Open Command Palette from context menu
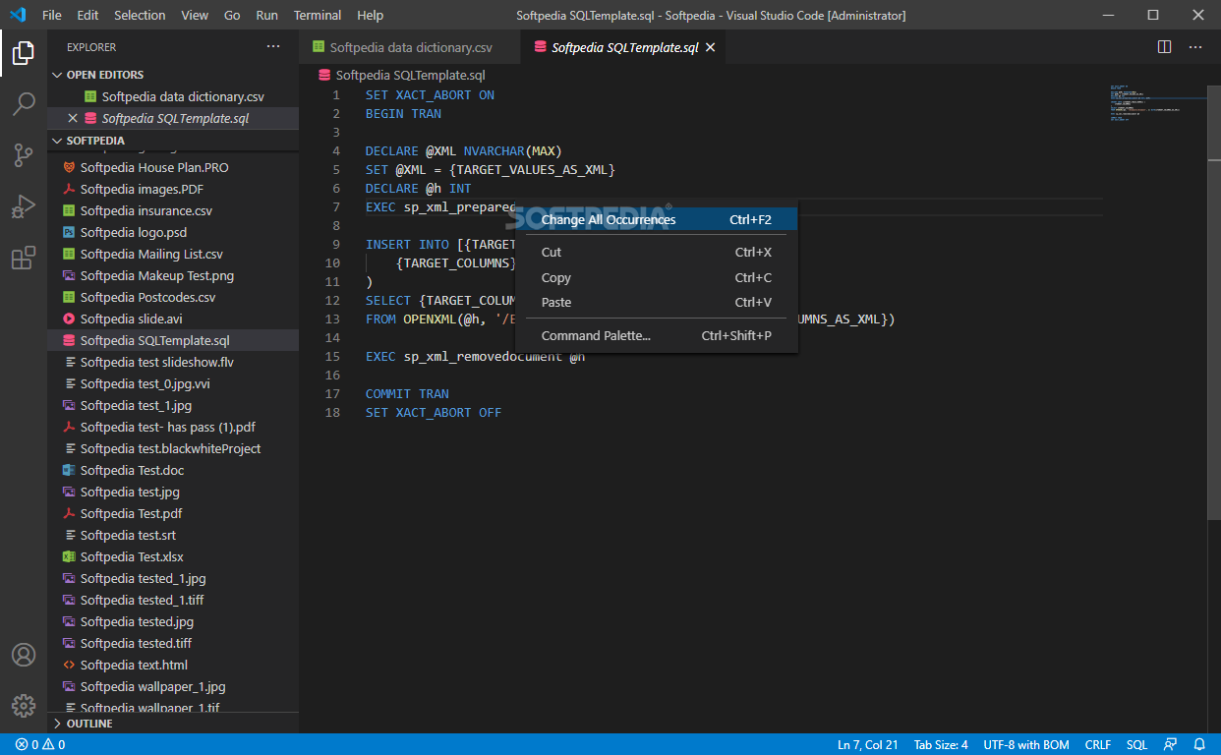The image size is (1221, 755). (657, 335)
